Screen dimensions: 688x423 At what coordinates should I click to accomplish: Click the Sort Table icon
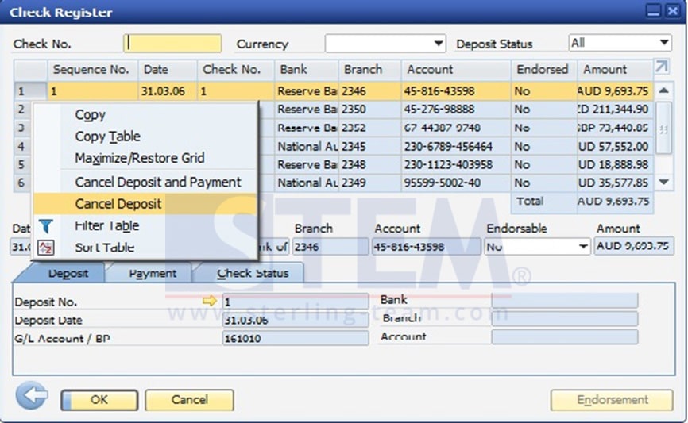45,248
